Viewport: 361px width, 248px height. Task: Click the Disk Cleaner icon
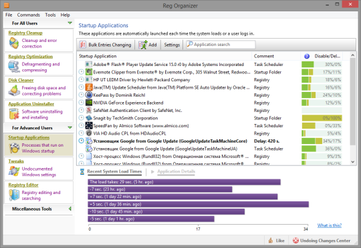click(14, 91)
